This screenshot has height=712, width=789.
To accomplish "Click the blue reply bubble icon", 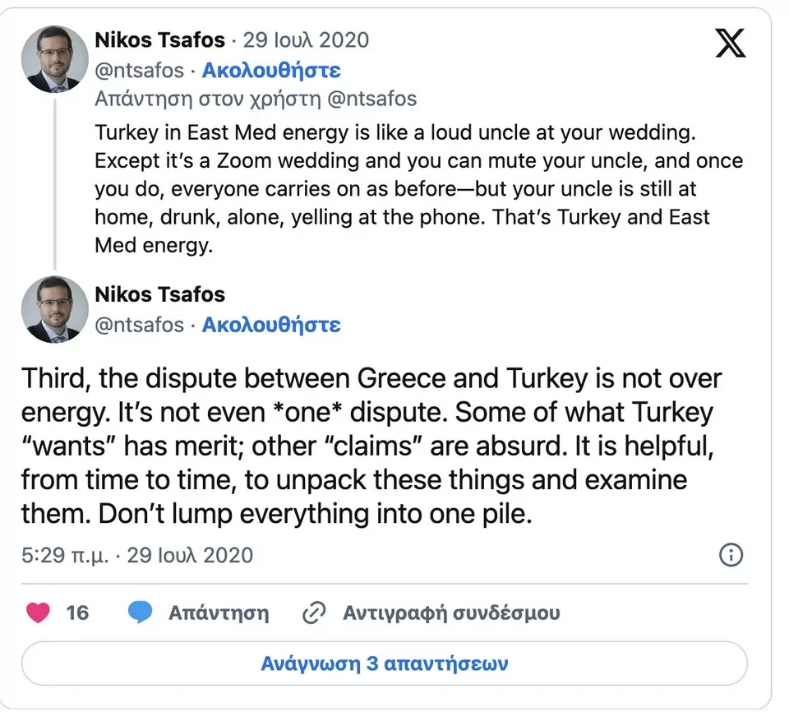I will point(141,613).
